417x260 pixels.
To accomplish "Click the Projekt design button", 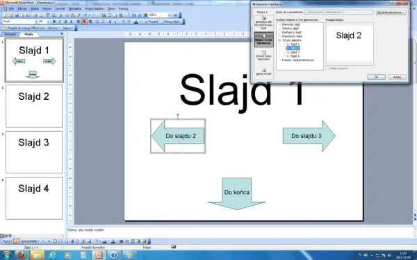I will (151, 21).
